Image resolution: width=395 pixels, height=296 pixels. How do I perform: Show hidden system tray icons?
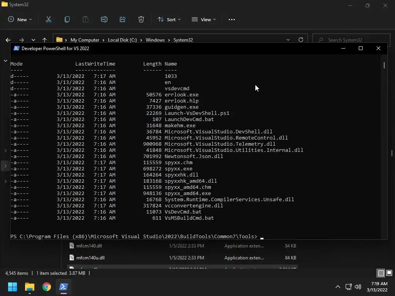338,287
